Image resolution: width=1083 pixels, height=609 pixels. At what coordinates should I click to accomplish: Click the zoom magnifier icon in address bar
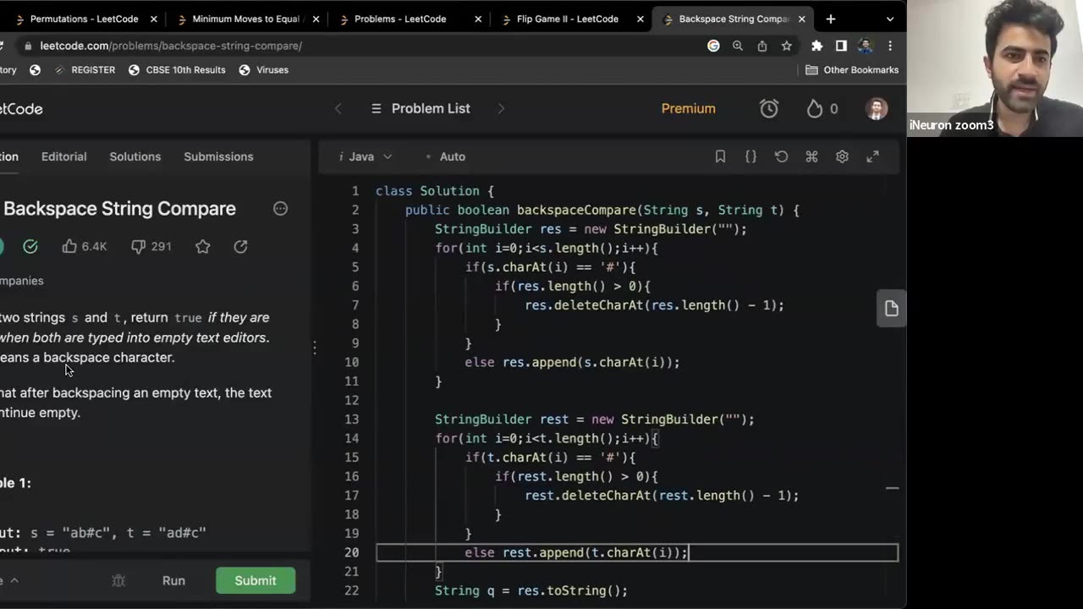click(738, 46)
